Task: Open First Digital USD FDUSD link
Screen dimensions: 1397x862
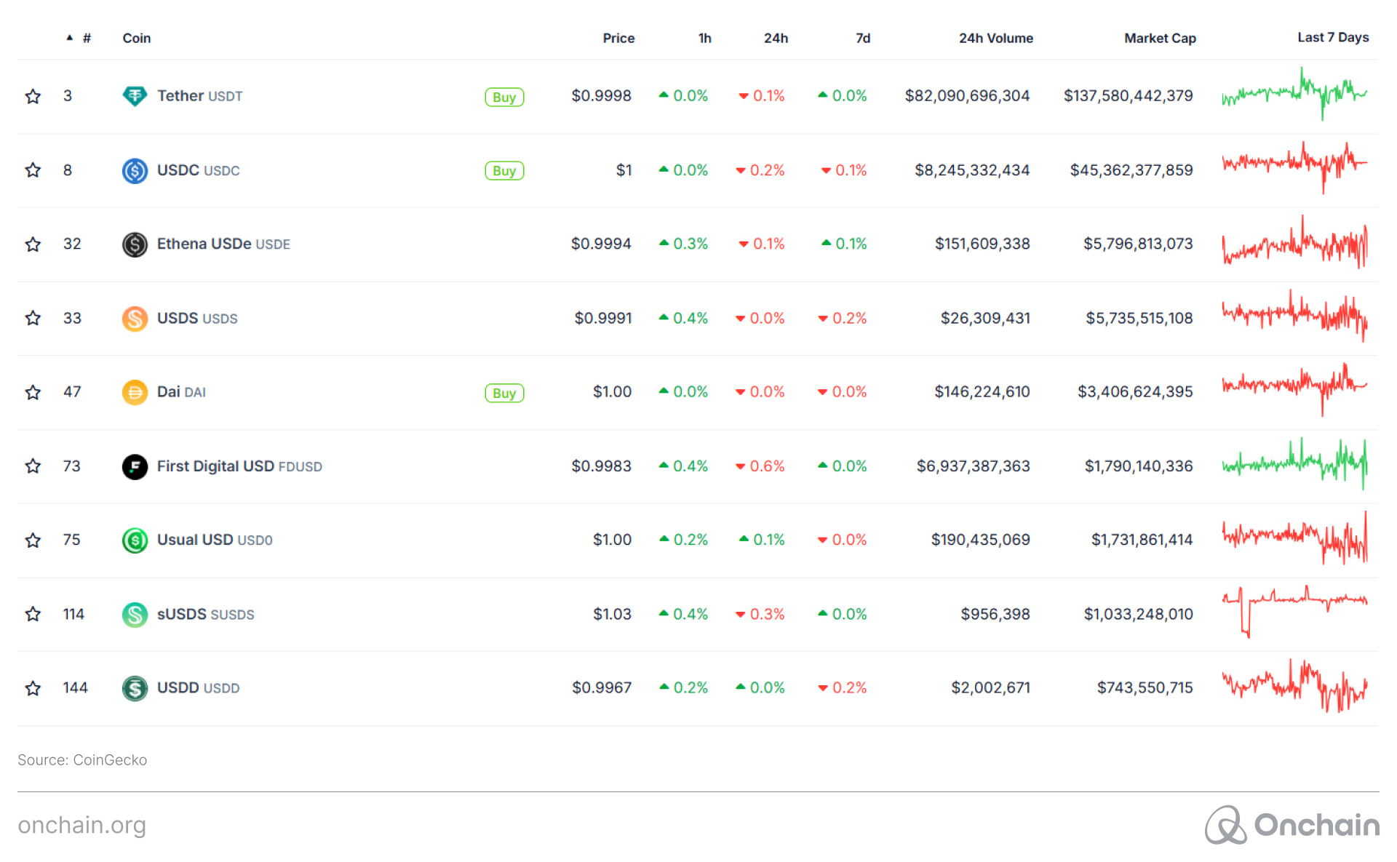Action: pos(239,466)
